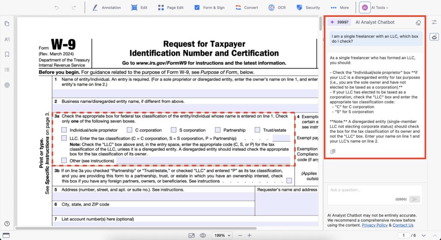Screen dimensions: 441x240
Task: Click the line 2 business name field
Action: (x=185, y=108)
